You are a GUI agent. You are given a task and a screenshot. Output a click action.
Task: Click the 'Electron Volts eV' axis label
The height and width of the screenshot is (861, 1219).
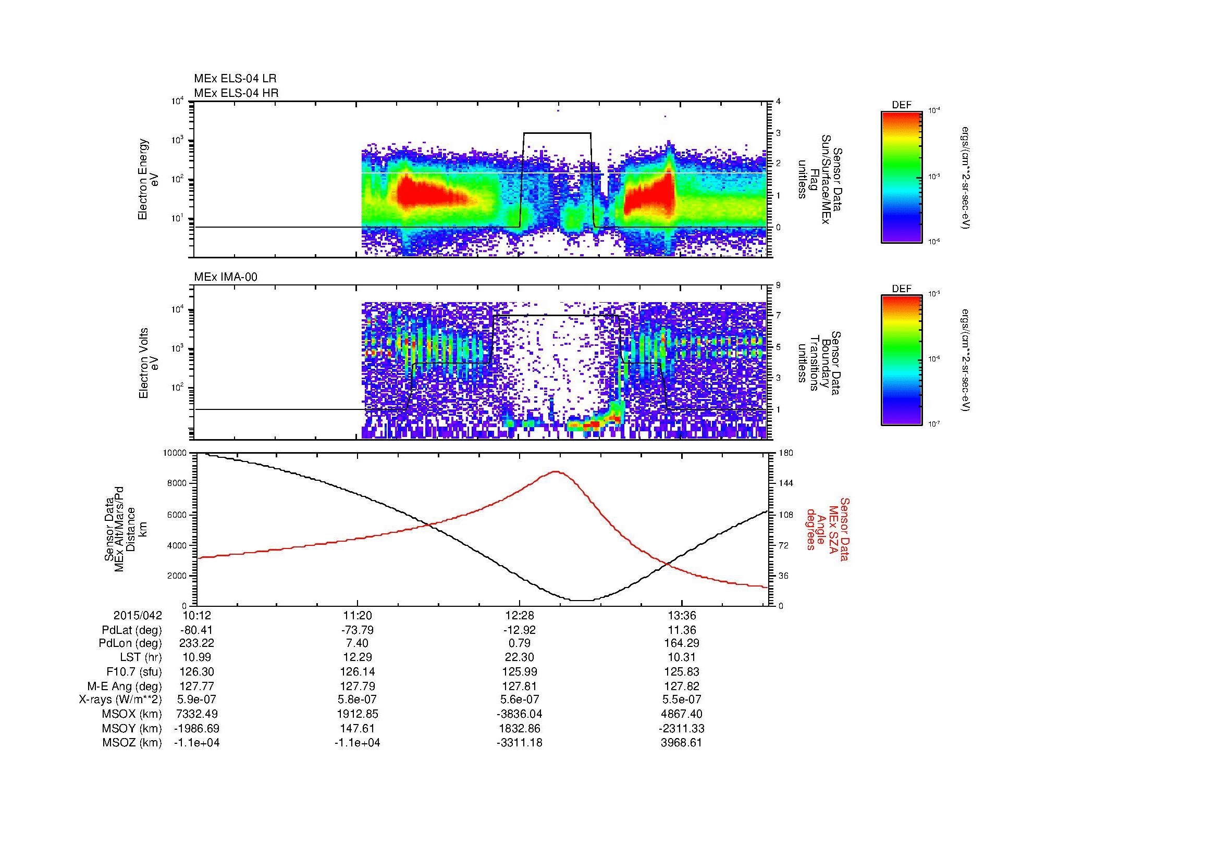tap(149, 363)
